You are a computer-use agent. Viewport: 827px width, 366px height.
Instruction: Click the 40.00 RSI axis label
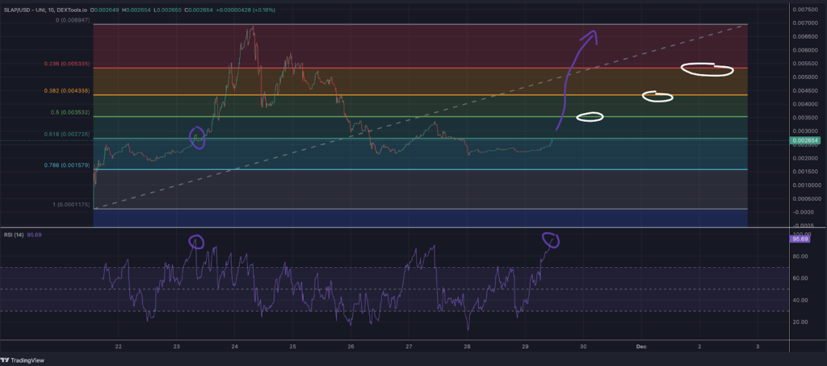[800, 300]
